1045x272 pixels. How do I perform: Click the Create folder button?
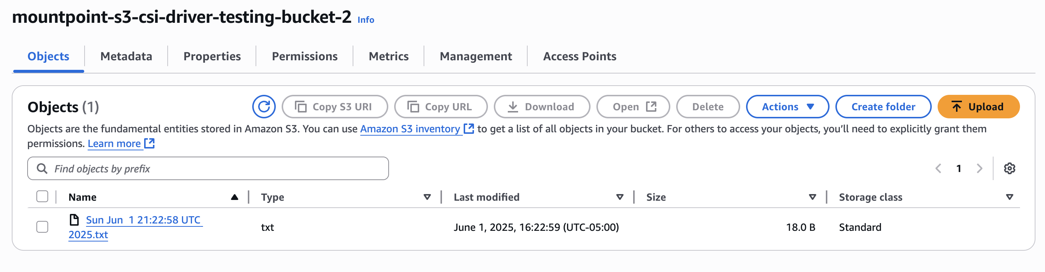[x=883, y=107]
